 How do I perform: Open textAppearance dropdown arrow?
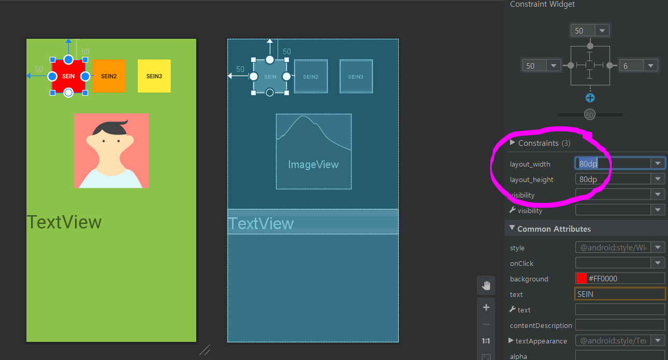(x=658, y=340)
